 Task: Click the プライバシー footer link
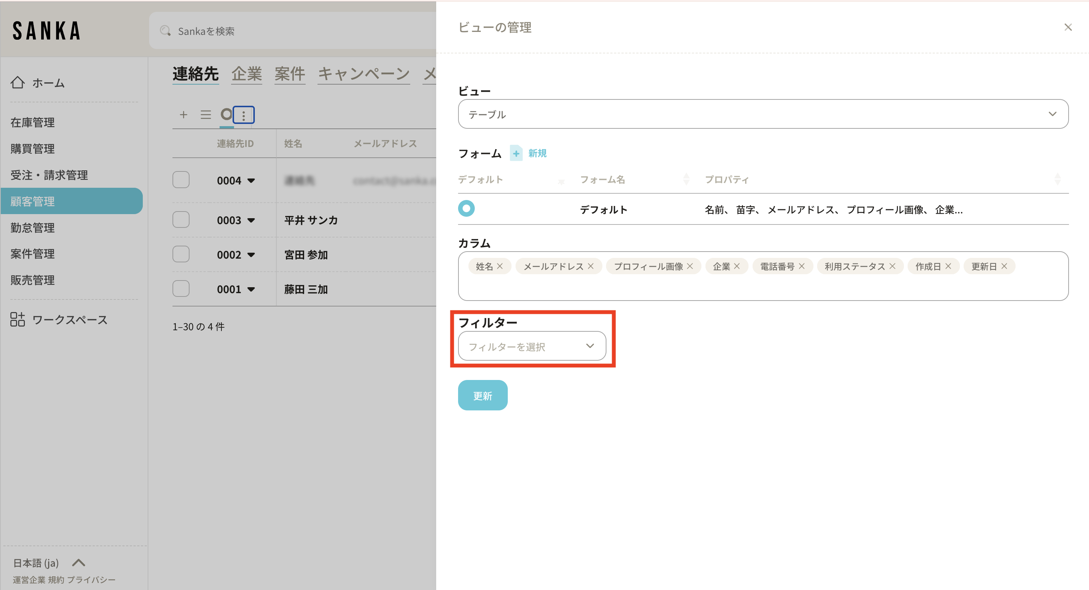pos(91,580)
